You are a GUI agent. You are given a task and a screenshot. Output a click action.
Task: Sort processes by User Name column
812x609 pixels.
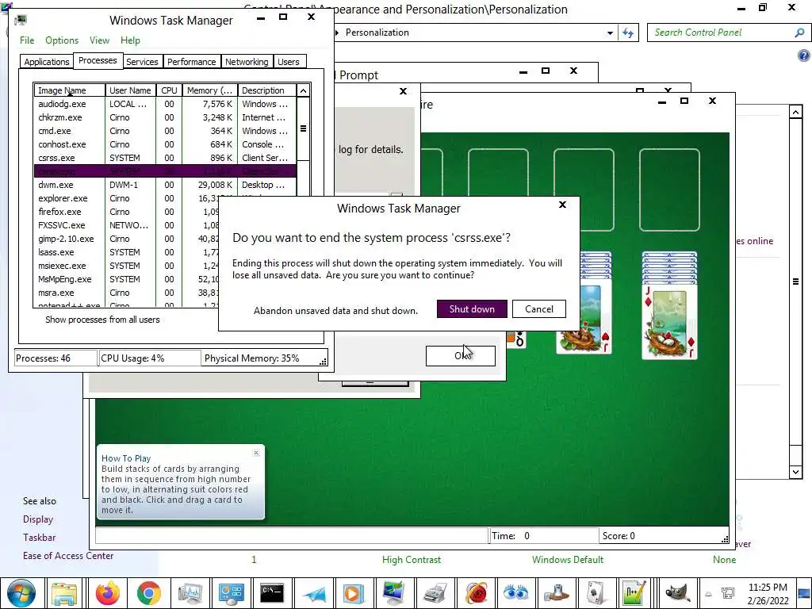[130, 90]
